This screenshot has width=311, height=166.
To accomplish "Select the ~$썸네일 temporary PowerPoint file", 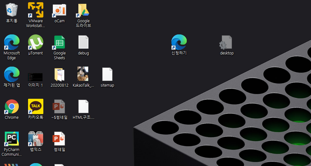I will click(59, 106).
